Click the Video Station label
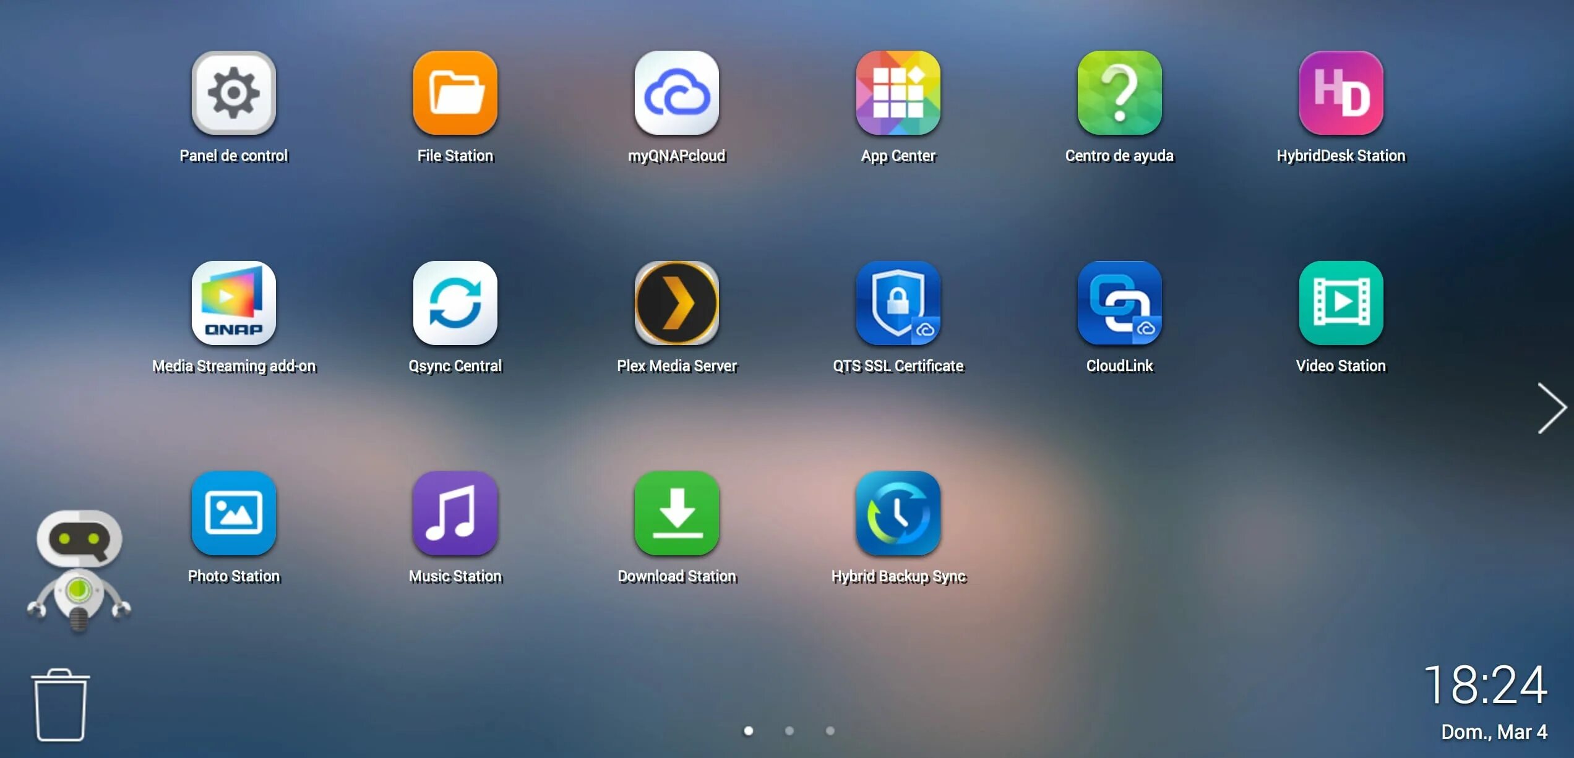Screen dimensions: 1574x758 click(1341, 366)
